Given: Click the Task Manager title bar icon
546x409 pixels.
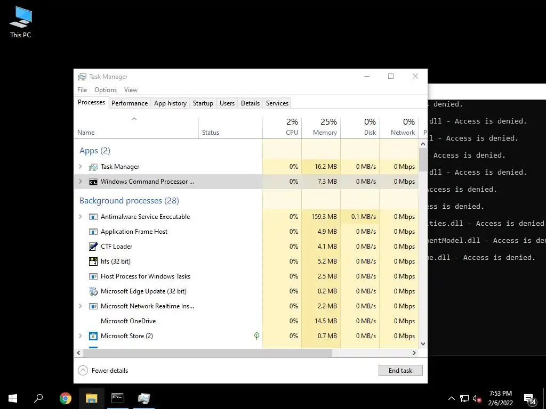Looking at the screenshot, I should tap(82, 77).
